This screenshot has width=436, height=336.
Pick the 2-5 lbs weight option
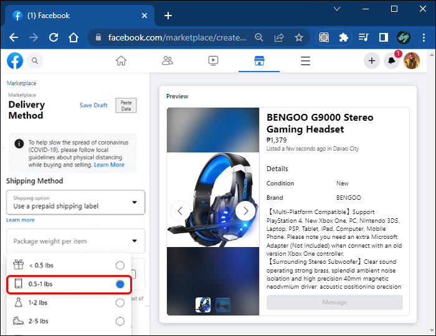(x=120, y=322)
